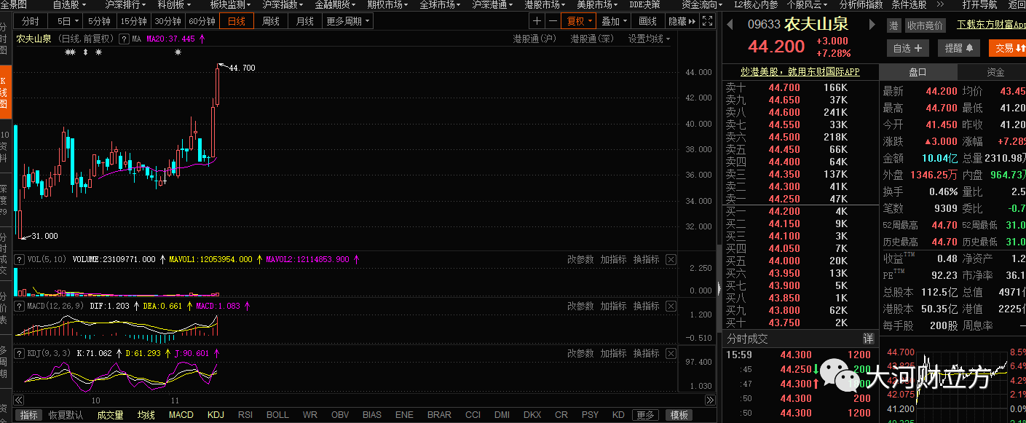Open 画线 drawing tools
The height and width of the screenshot is (423, 1026).
click(647, 21)
